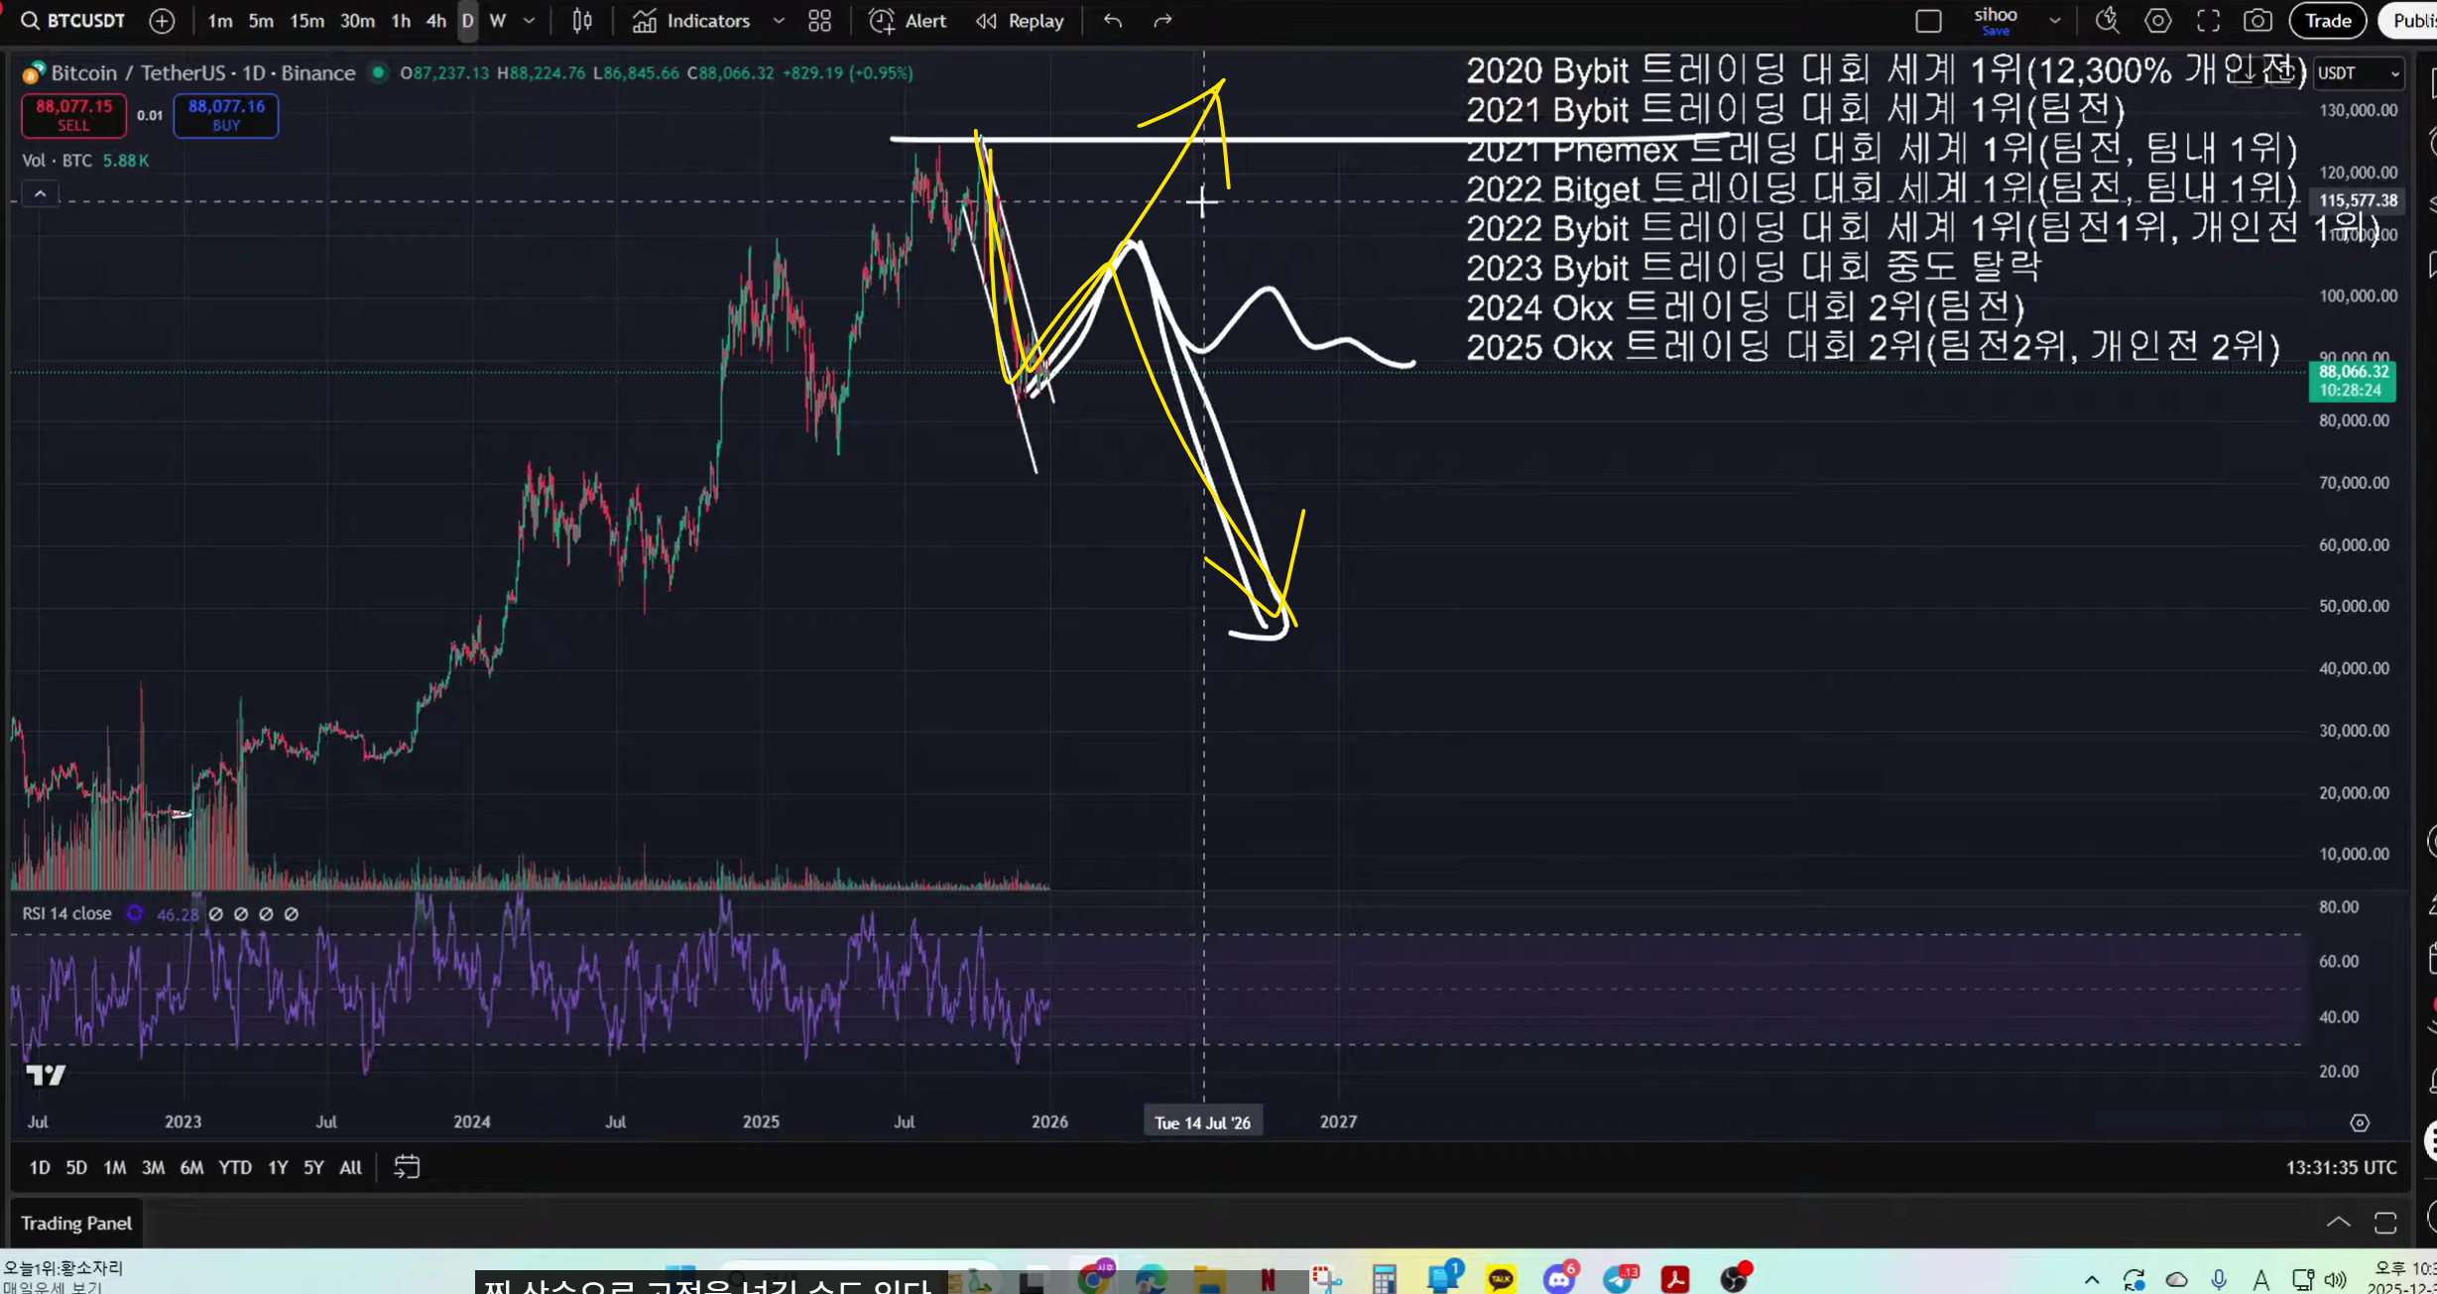Enter fullscreen mode
This screenshot has height=1294, width=2437.
pos(2208,21)
